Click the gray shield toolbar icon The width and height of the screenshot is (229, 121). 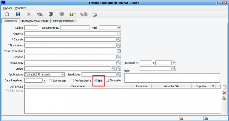point(62,14)
